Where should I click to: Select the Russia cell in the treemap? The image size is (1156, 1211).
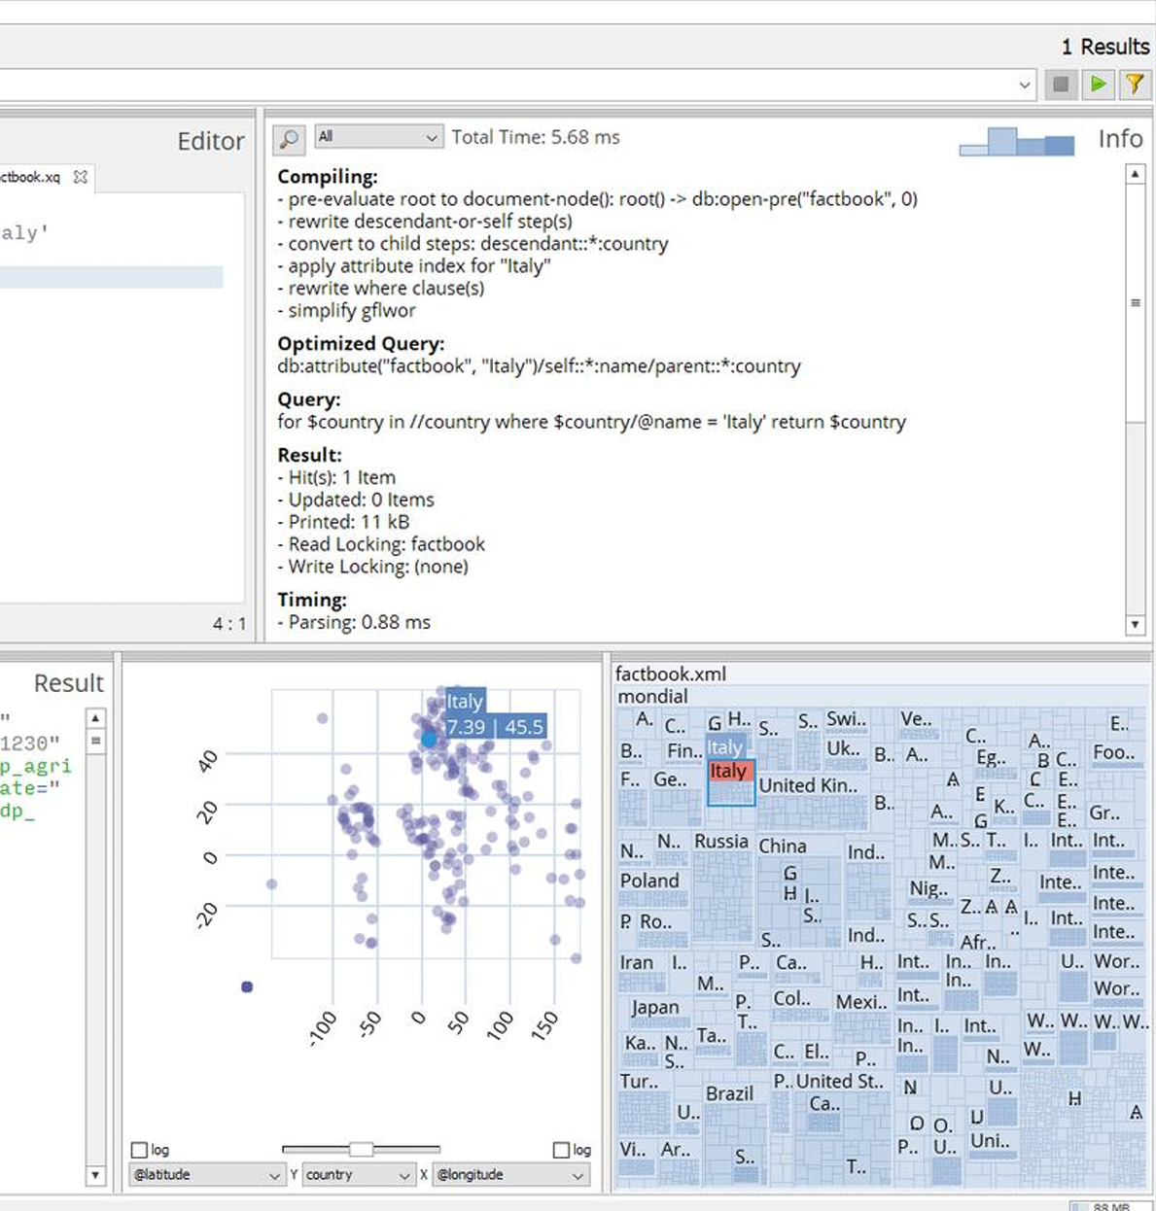point(720,842)
